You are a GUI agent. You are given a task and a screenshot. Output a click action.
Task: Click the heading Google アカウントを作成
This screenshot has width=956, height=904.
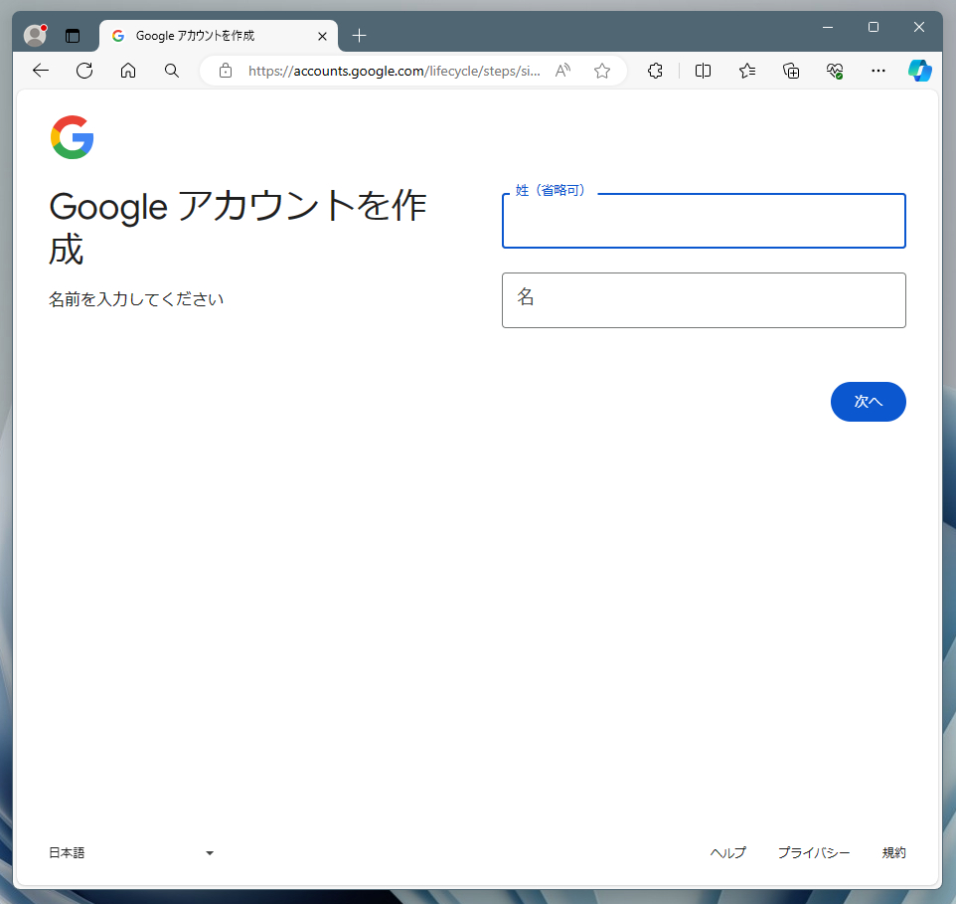(x=238, y=227)
